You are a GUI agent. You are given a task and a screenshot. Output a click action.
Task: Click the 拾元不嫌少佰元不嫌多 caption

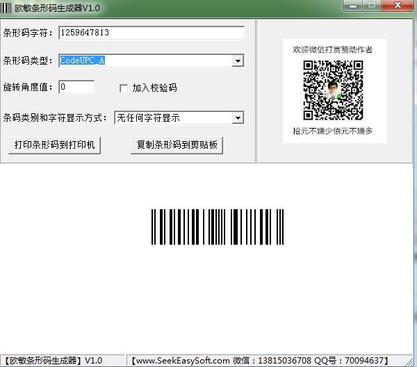pos(333,131)
